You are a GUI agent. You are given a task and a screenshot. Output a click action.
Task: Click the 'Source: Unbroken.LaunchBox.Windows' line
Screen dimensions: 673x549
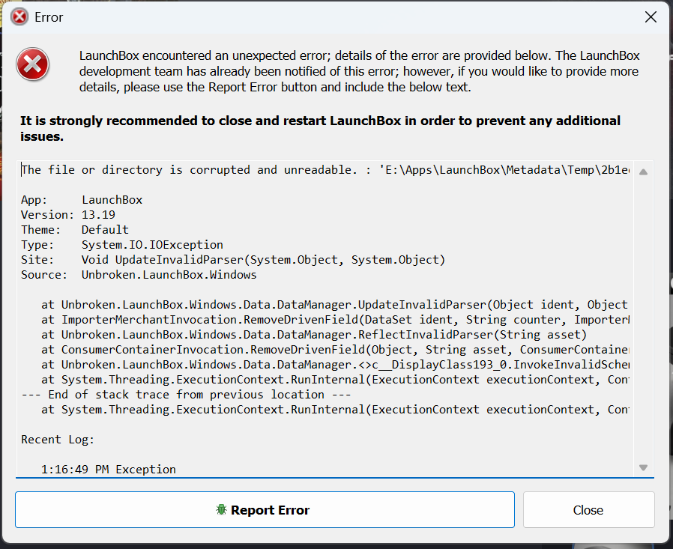coord(139,274)
